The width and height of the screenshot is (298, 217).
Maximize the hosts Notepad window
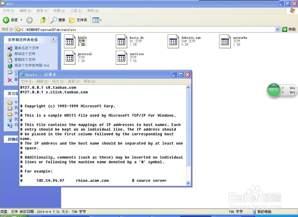181,75
